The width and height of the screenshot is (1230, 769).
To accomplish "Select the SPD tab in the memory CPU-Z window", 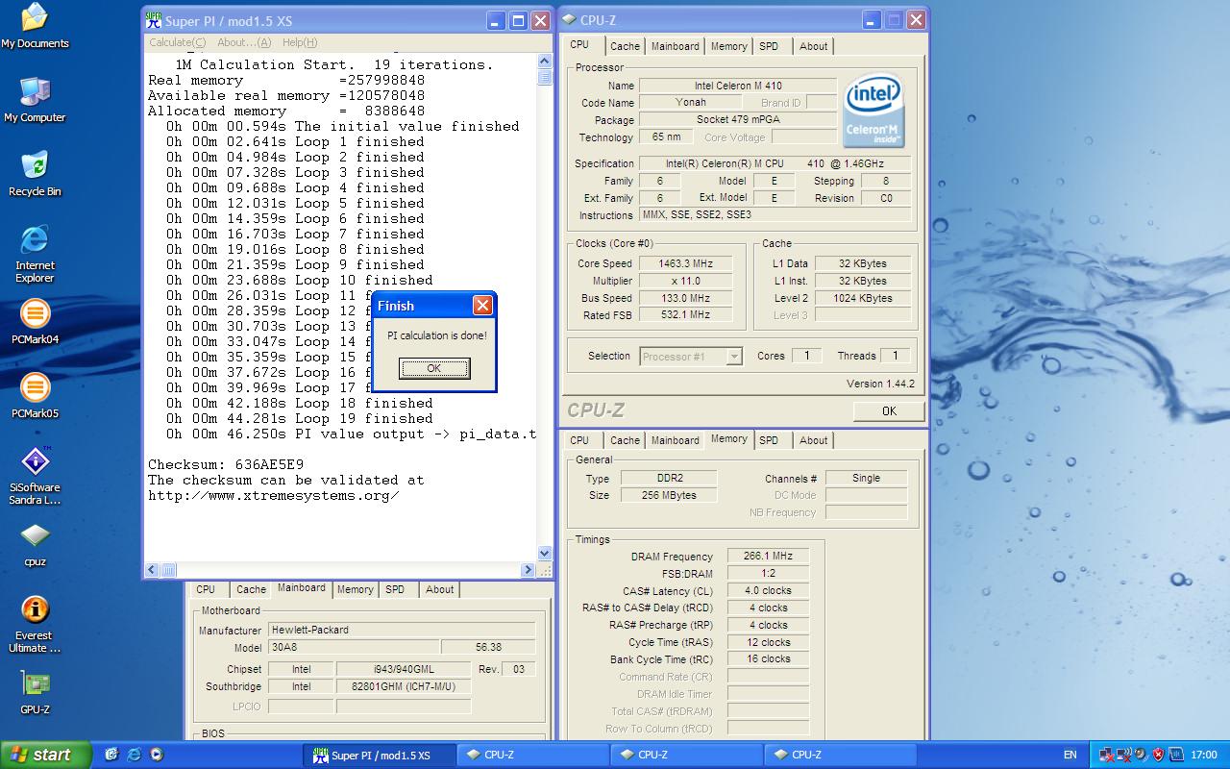I will [x=769, y=440].
